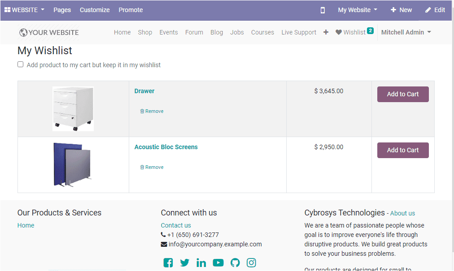Open the Facebook social icon

168,263
